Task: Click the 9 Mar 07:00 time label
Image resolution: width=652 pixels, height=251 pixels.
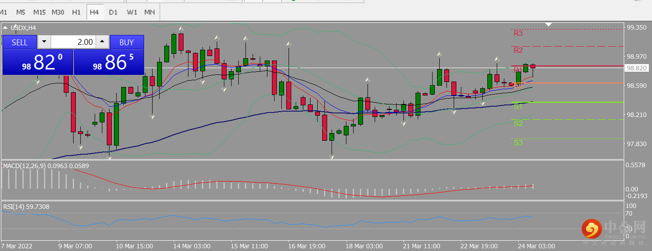Action: coord(75,246)
